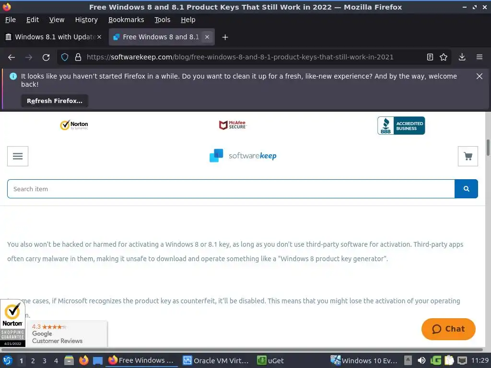Open the Chat widget

[x=448, y=329]
